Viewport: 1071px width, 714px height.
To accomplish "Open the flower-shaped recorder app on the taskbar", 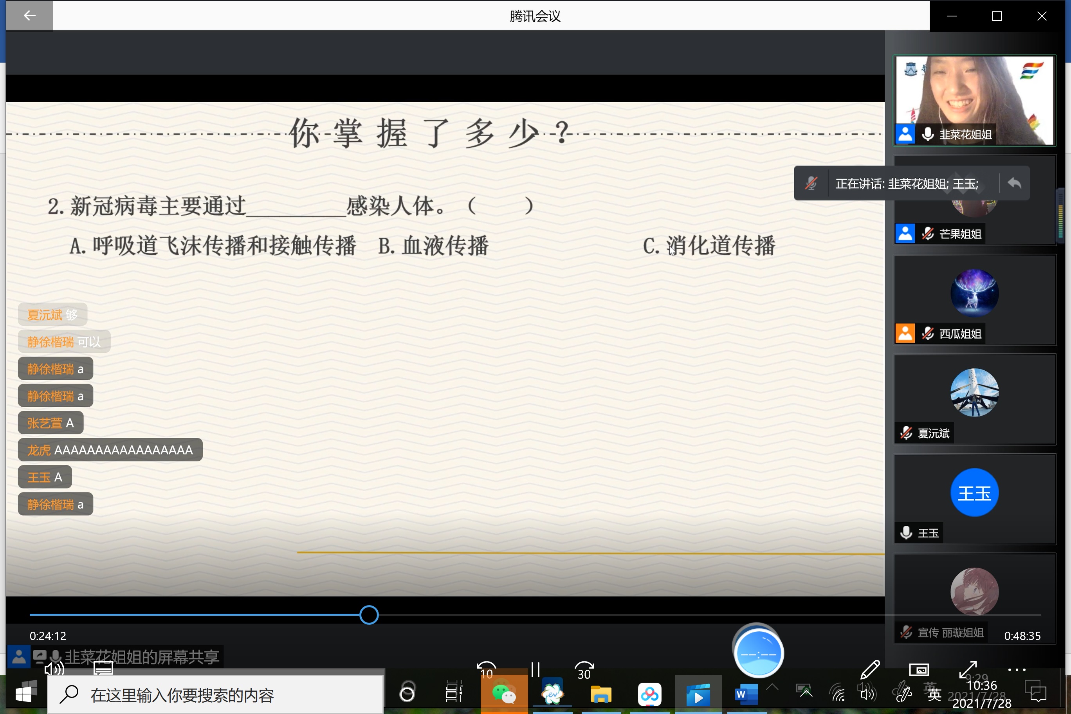I will point(552,694).
